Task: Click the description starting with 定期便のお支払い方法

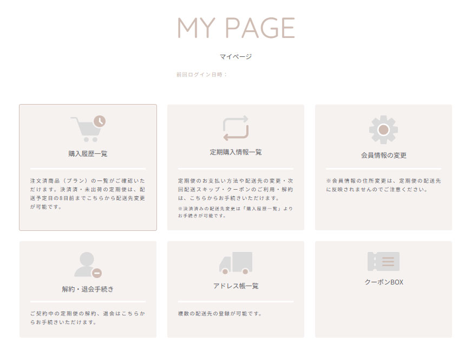Action: pos(235,189)
